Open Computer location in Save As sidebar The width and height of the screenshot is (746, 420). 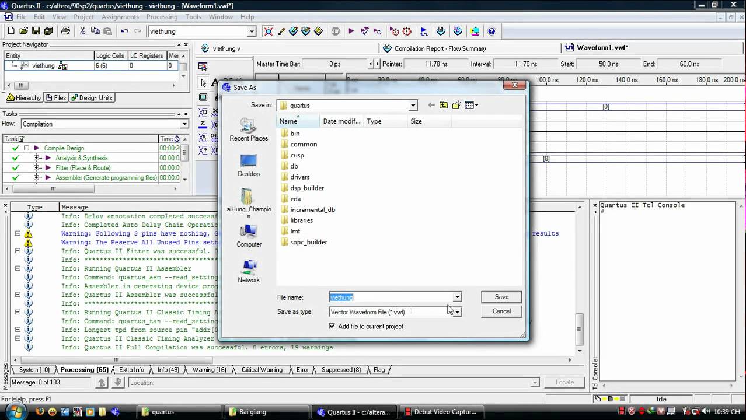click(x=249, y=236)
